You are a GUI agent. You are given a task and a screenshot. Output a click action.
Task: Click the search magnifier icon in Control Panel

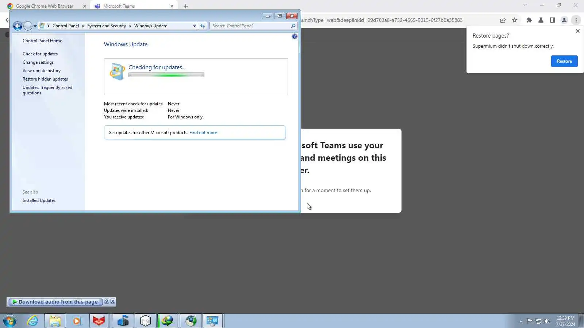(293, 26)
